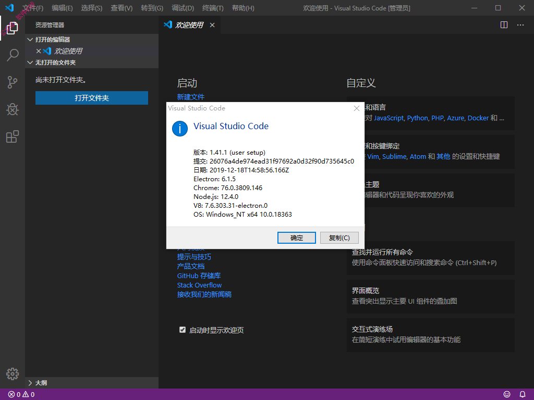Click the Chrome: 76.0.3809.146 line

228,187
